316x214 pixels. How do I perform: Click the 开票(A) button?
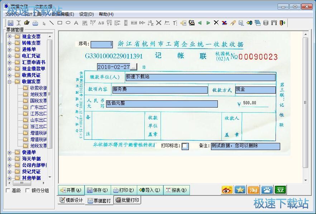[71, 190]
